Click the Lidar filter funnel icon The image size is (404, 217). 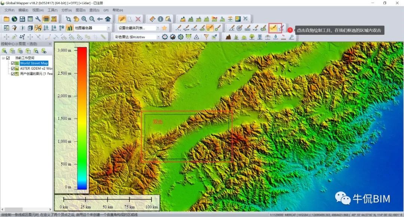206,37
